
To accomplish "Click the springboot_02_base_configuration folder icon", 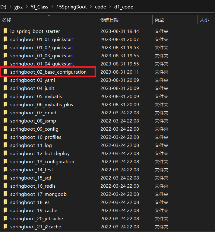I will tap(5, 72).
